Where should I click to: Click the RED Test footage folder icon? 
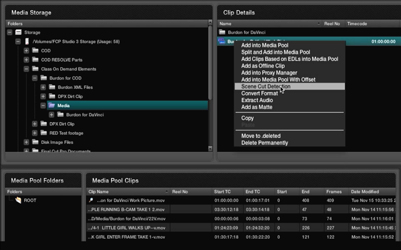click(x=43, y=133)
